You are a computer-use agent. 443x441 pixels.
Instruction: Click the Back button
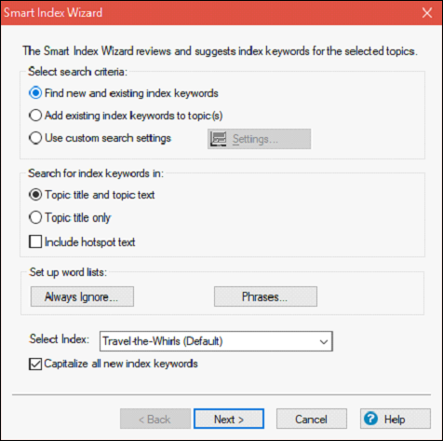[155, 419]
